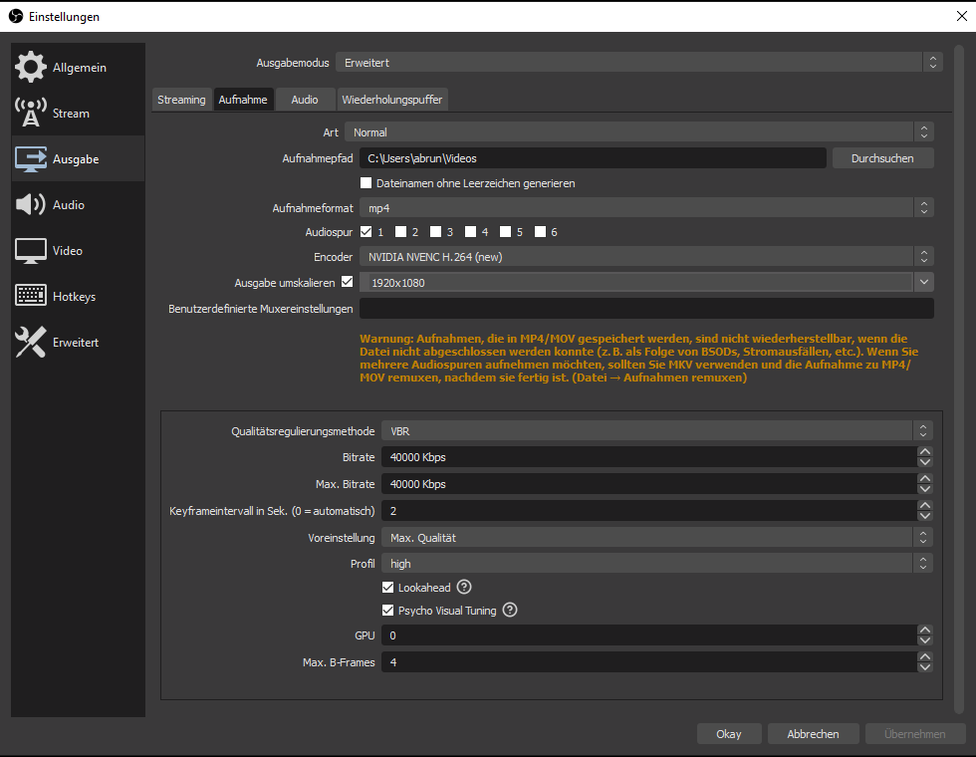Increase Keyframeintervall with up arrow
The height and width of the screenshot is (757, 976).
click(x=925, y=506)
